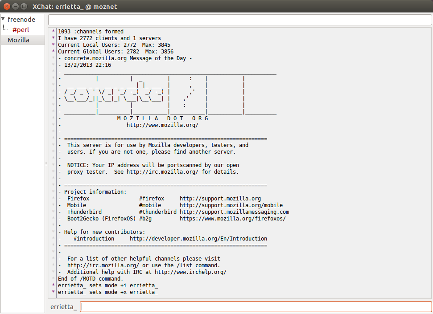Click the 'M O Z I L L A D O T O R G' heading
The height and width of the screenshot is (314, 433).
click(x=162, y=118)
